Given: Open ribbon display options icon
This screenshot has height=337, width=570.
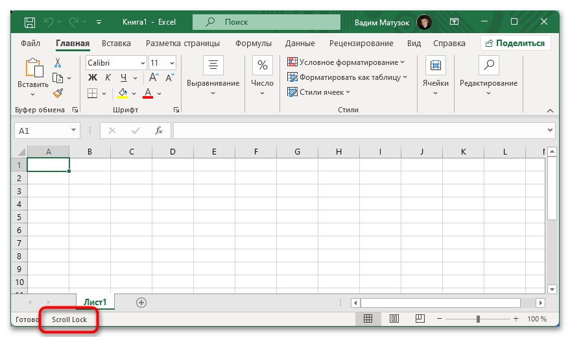Looking at the screenshot, I should pyautogui.click(x=454, y=22).
